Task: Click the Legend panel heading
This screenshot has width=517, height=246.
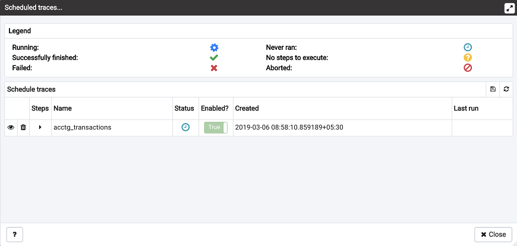Action: click(20, 31)
